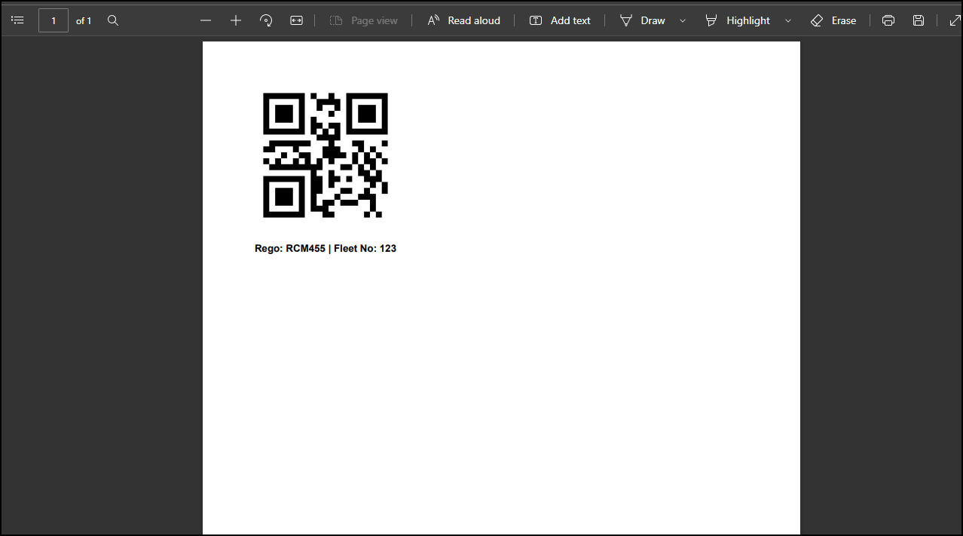Print the PDF document

click(888, 20)
